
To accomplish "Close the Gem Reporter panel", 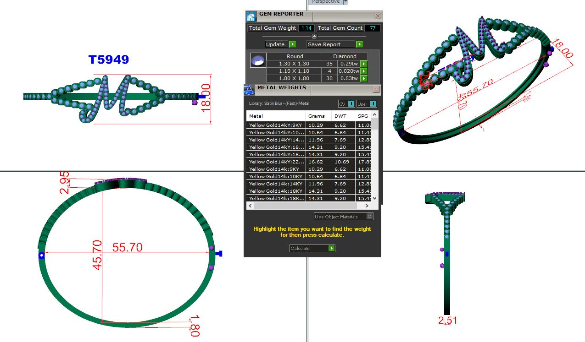I will point(378,16).
